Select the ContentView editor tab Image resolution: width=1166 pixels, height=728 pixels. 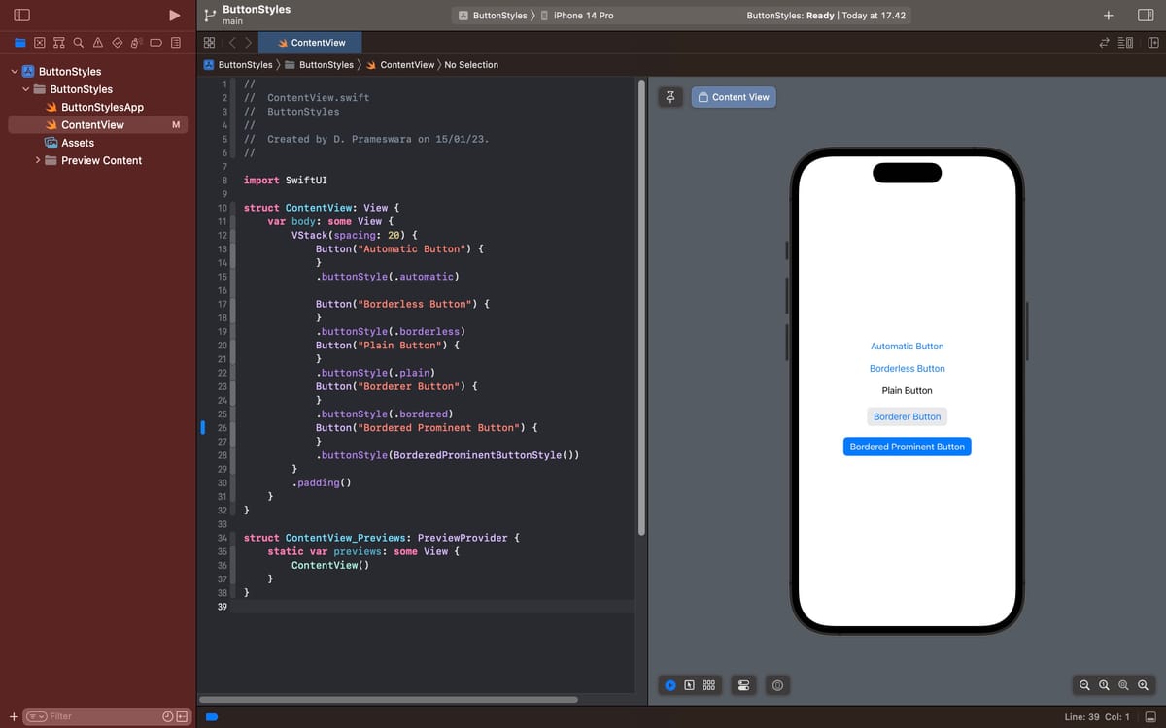(x=309, y=43)
